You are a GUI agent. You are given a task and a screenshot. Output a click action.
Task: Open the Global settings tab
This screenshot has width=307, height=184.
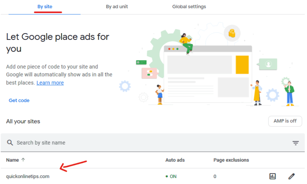point(189,7)
